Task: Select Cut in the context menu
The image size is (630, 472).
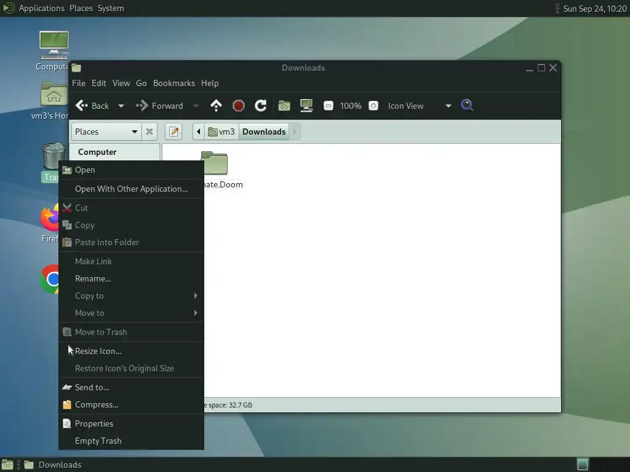Action: coord(132,208)
